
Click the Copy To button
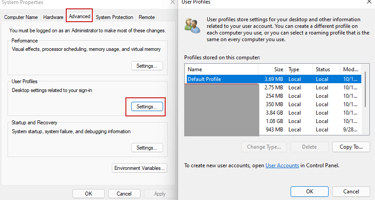[351, 147]
